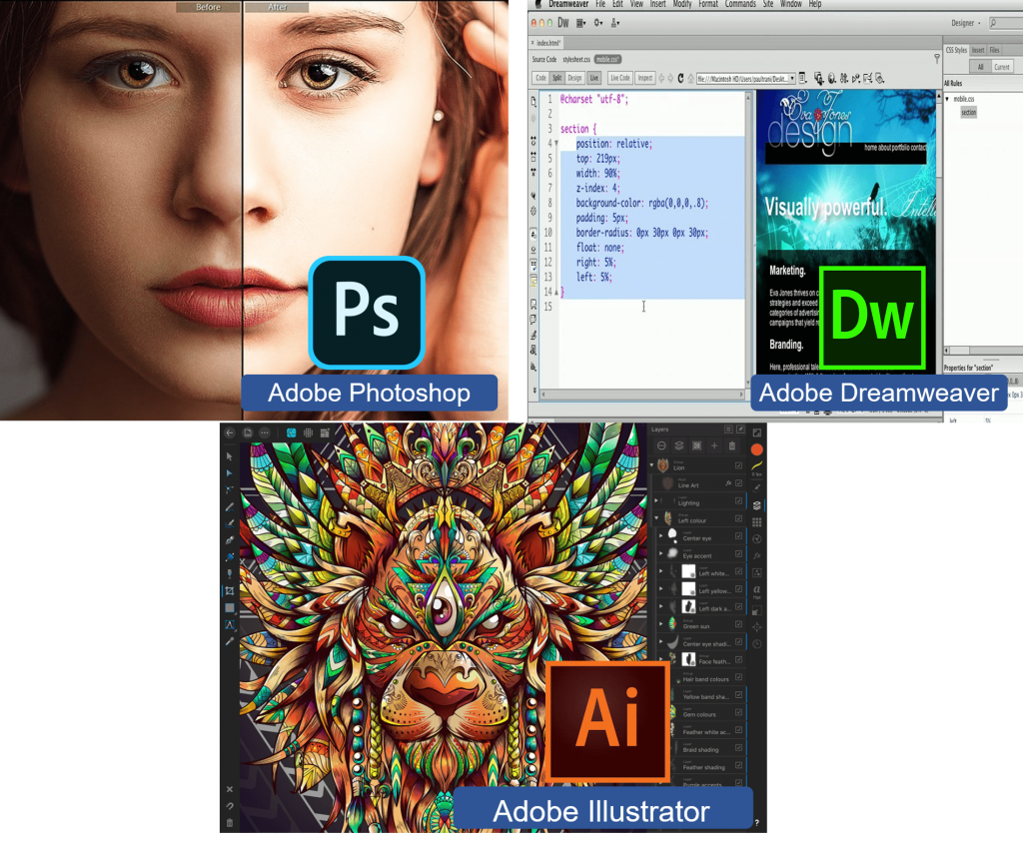
Task: Open the Commands menu in Dreamweaver
Action: pyautogui.click(x=740, y=4)
